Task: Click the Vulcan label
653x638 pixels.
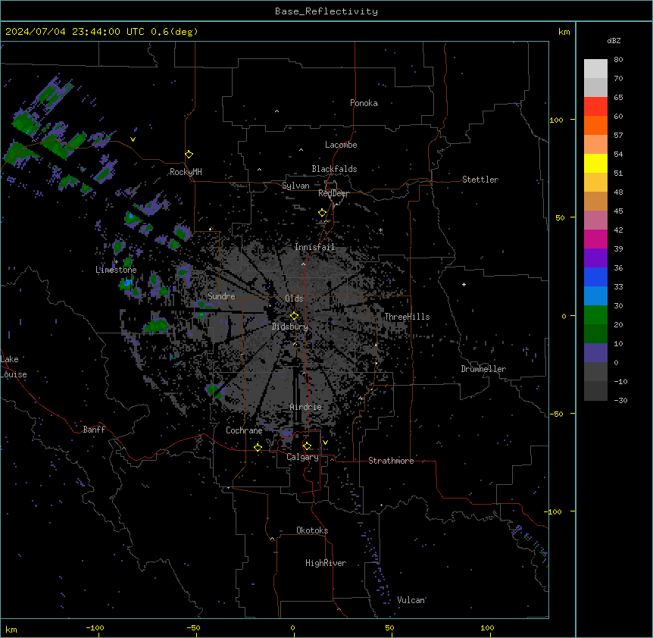Action: [x=411, y=600]
